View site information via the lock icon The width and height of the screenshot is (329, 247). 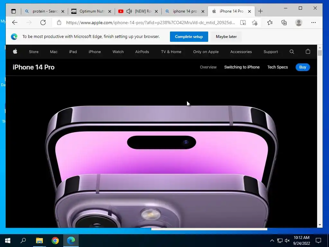tap(59, 23)
